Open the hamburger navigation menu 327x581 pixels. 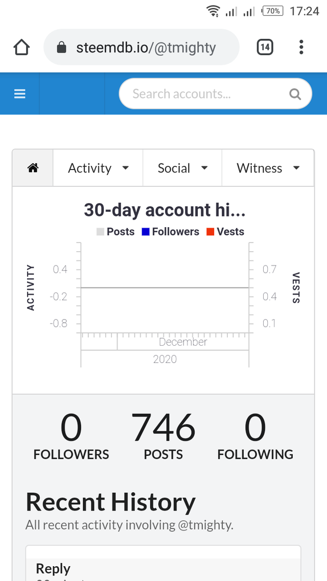[x=20, y=94]
